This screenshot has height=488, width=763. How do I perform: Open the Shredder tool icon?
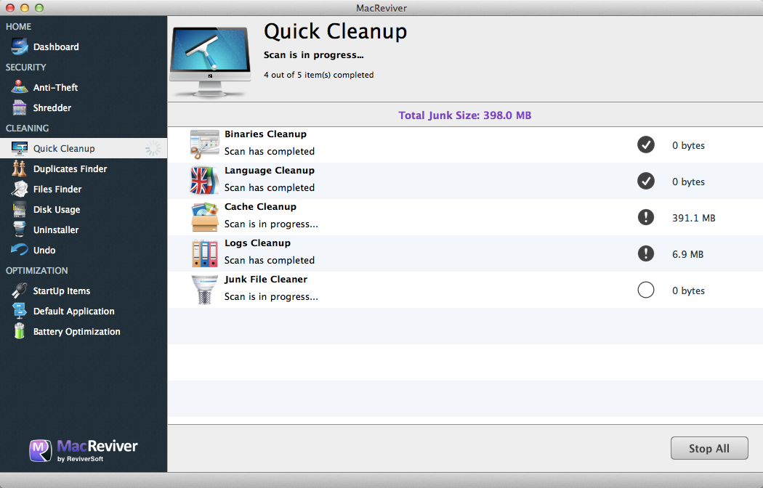(20, 108)
